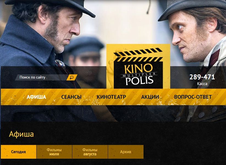The height and width of the screenshot is (165, 226).
Task: Focus the 'Поиск по сайту' search field
Action: 41,77
